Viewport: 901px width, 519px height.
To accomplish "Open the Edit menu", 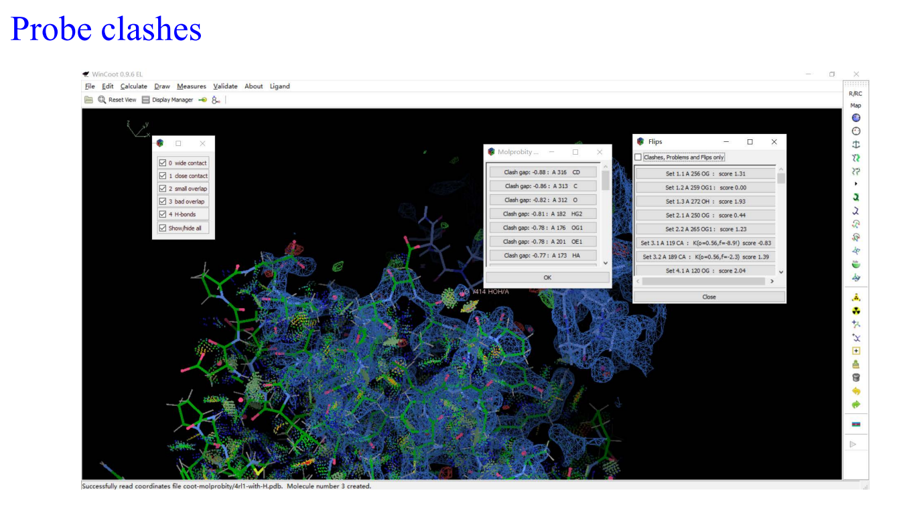I will pyautogui.click(x=107, y=86).
